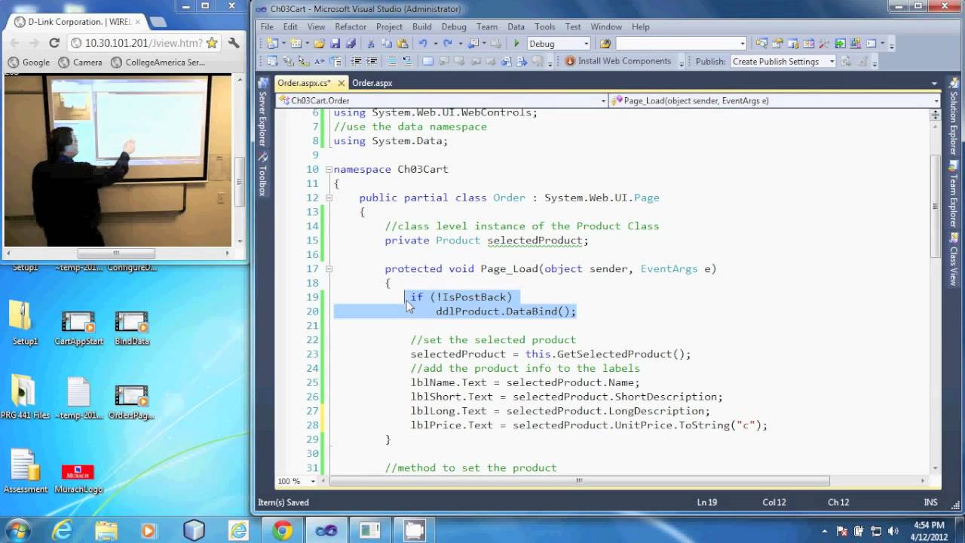Click the Increase Indent icon

[x=372, y=61]
